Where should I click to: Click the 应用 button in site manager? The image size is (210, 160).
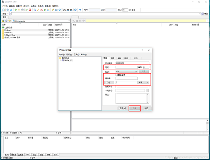(x=122, y=108)
